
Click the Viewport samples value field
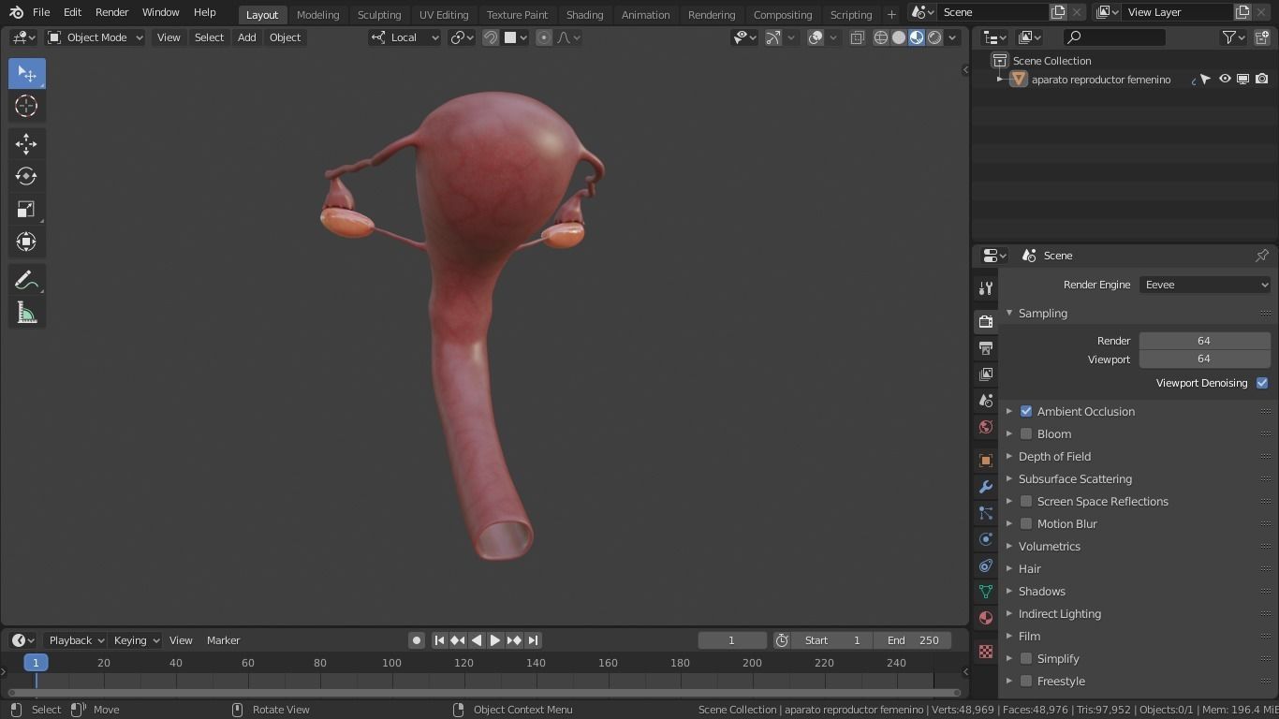point(1204,359)
